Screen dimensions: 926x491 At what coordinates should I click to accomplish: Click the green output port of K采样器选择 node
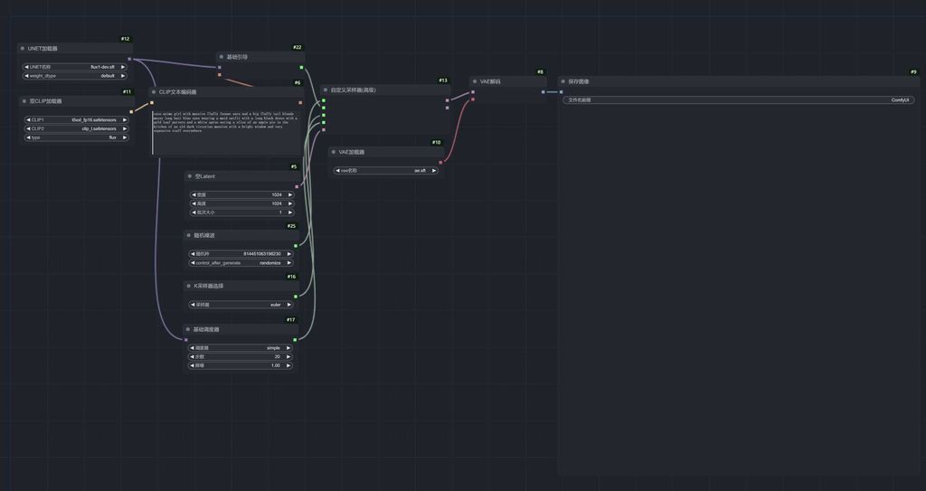[x=295, y=296]
